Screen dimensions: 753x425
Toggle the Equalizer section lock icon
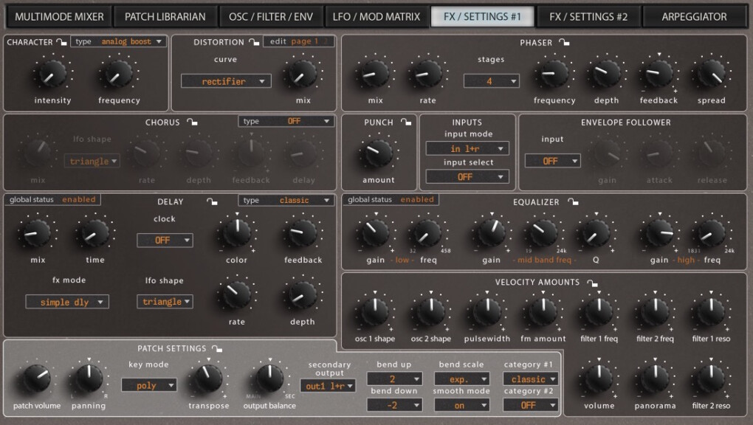573,201
